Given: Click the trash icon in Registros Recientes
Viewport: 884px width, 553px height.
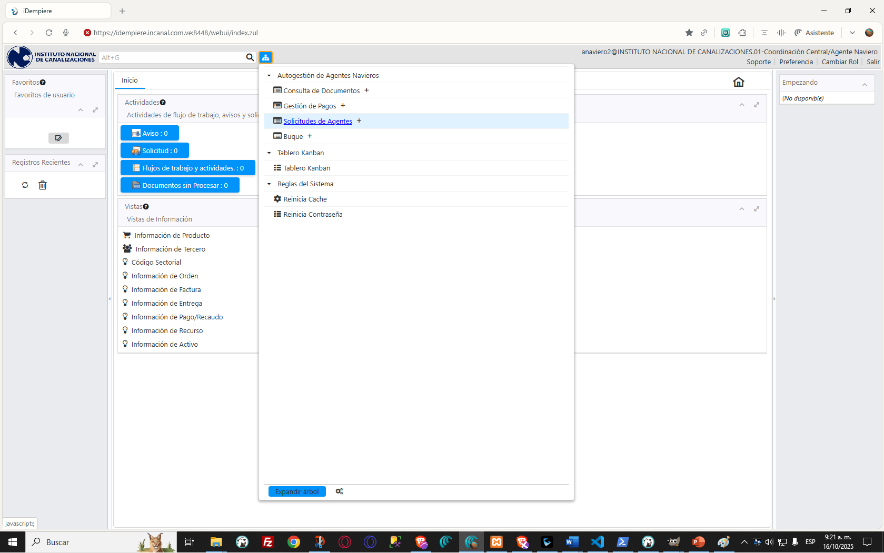Looking at the screenshot, I should [x=43, y=185].
